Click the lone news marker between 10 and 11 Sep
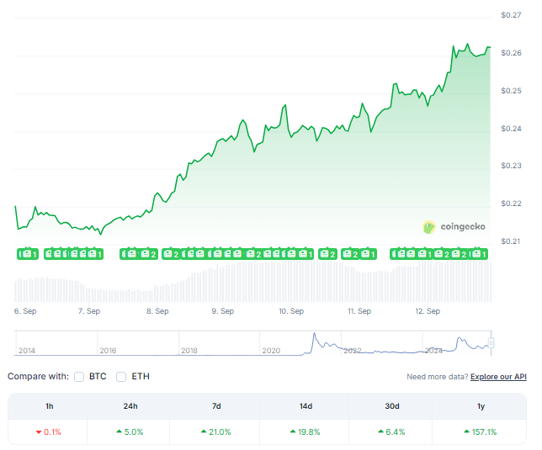542x450 pixels. [327, 253]
